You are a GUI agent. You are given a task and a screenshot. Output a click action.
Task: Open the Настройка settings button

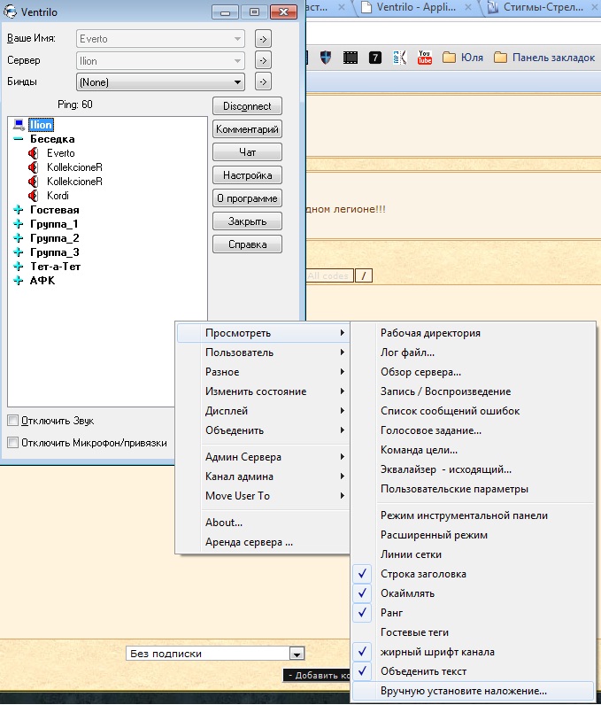[247, 175]
